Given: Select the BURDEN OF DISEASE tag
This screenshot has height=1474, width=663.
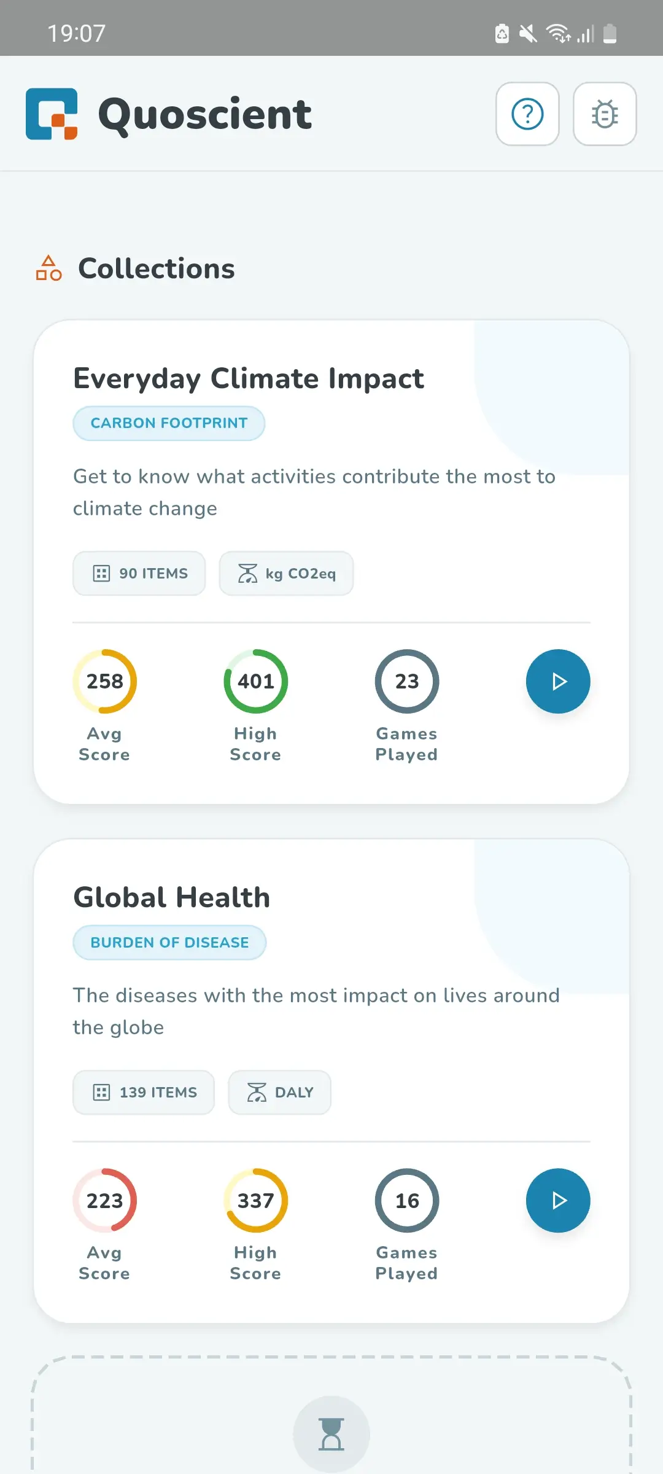Looking at the screenshot, I should [x=169, y=942].
